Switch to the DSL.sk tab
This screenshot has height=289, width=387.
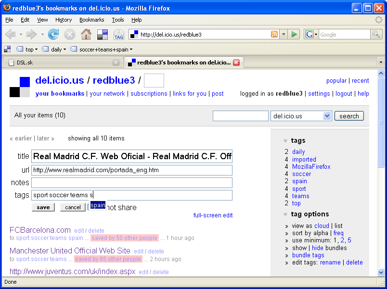coord(64,63)
